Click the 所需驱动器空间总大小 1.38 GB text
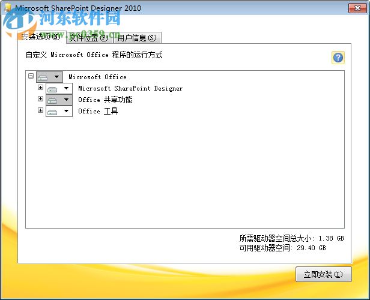370x300 pixels. [x=291, y=238]
